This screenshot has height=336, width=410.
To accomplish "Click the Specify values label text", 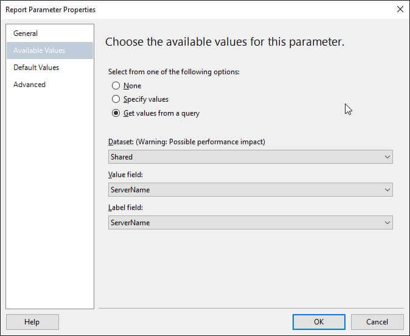I will (146, 99).
